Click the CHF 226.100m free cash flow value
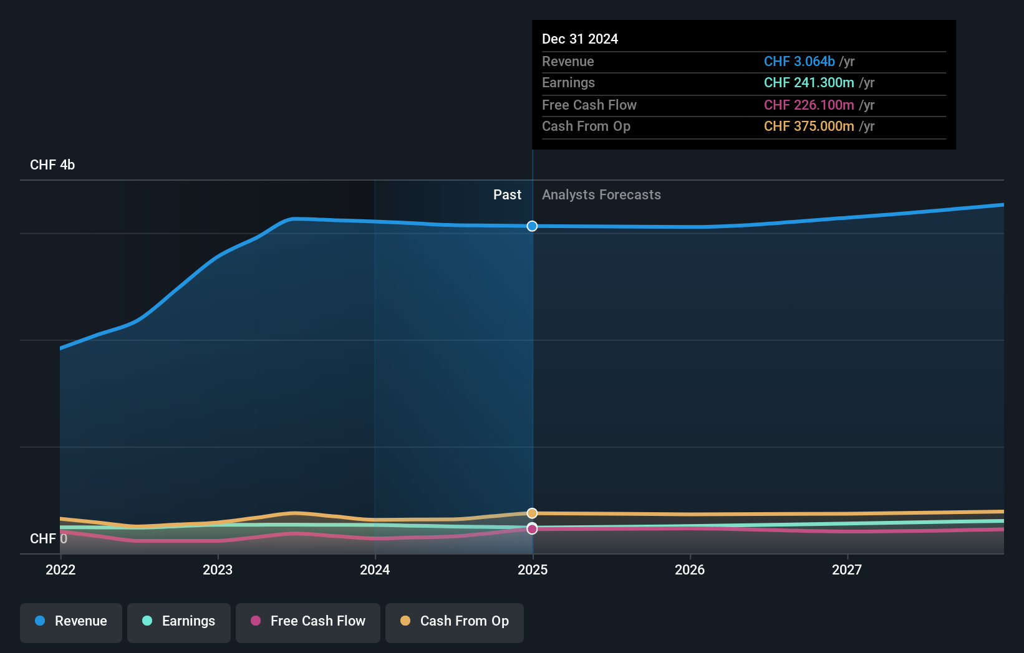Image resolution: width=1024 pixels, height=653 pixels. [x=809, y=105]
